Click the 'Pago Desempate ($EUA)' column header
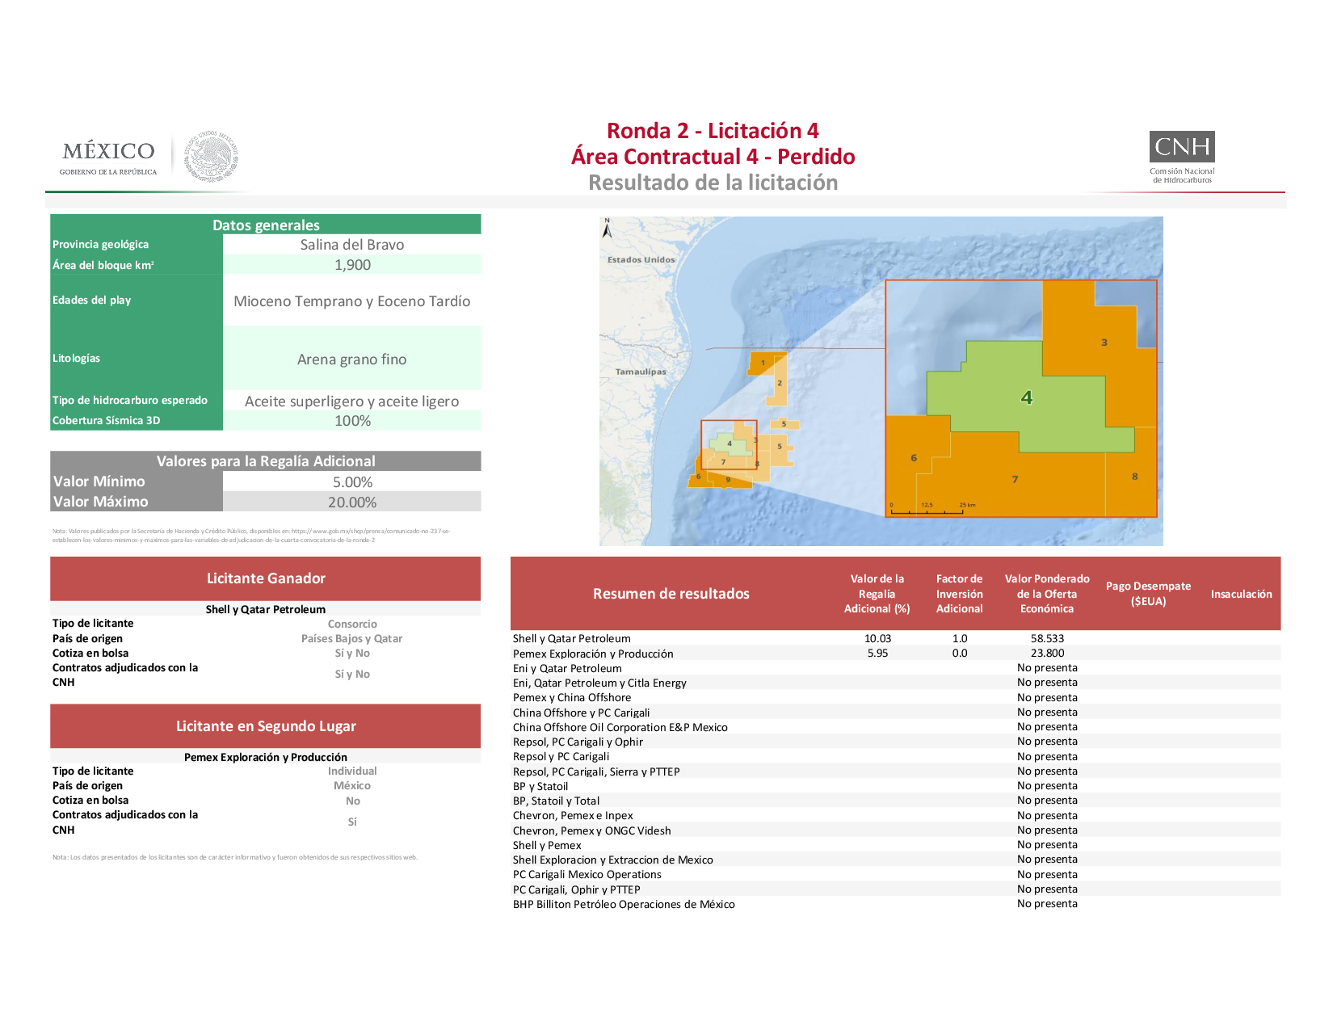 [x=1148, y=594]
